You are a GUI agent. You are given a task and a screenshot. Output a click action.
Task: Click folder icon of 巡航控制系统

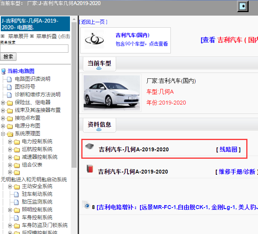(x=17, y=150)
